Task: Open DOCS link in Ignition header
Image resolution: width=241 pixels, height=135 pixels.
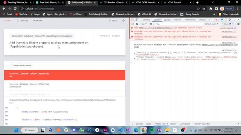Action: pyautogui.click(x=113, y=21)
